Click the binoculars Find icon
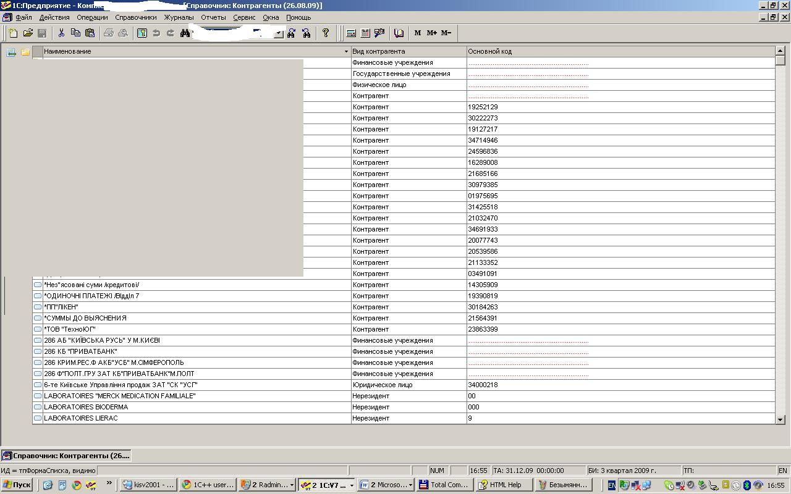 point(185,33)
